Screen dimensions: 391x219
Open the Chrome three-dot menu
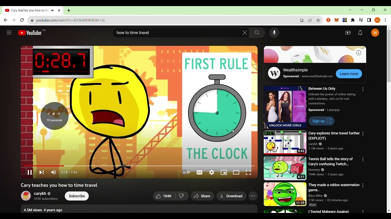tap(386, 20)
